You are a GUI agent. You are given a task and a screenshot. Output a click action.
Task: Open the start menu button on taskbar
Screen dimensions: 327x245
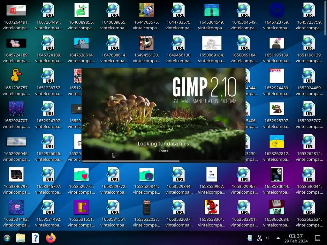coord(7,238)
